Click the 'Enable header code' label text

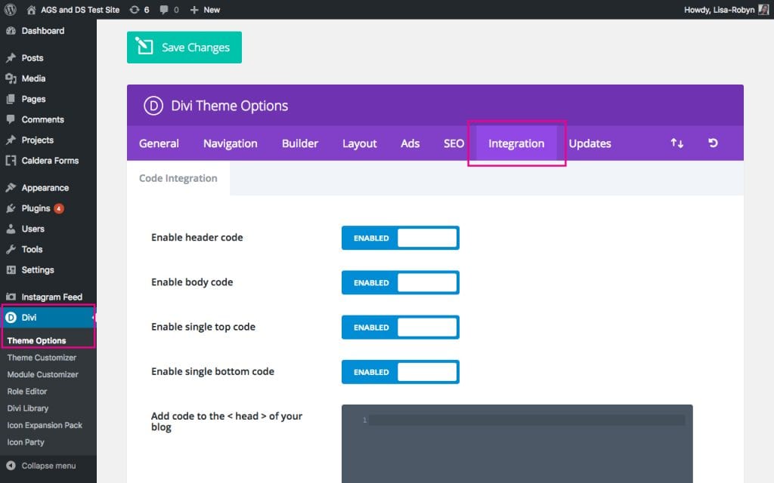(x=197, y=238)
